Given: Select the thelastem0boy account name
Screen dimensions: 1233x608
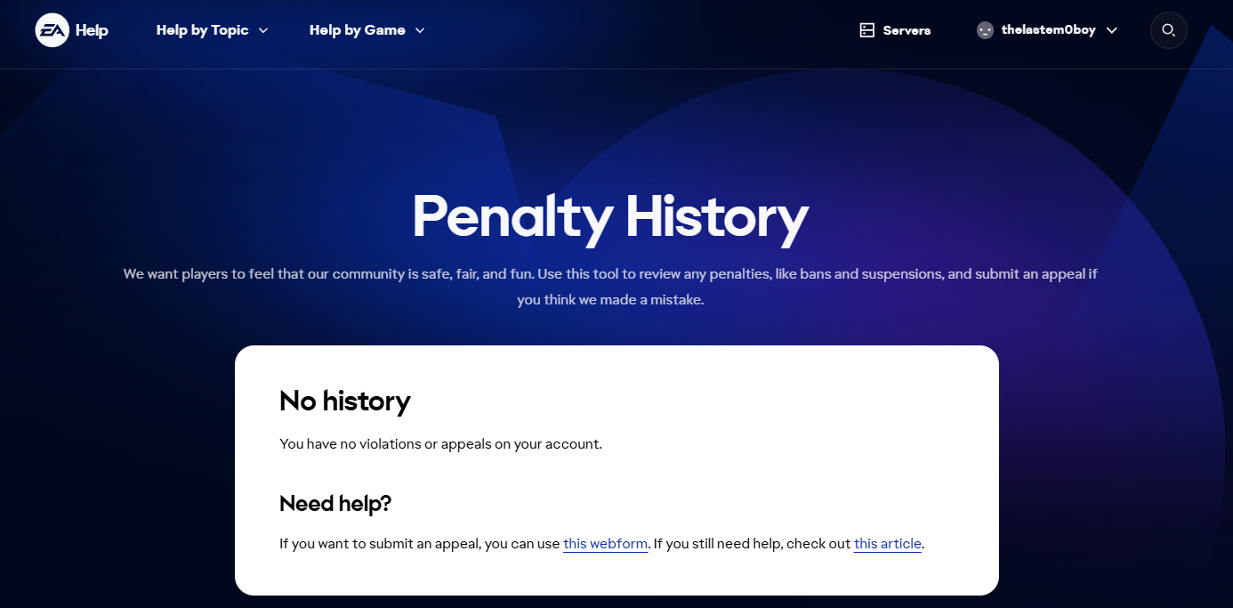Looking at the screenshot, I should click(1048, 30).
